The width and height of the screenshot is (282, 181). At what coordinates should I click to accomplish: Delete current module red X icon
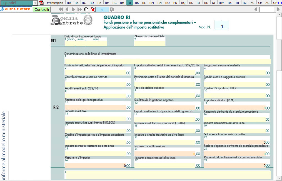pyautogui.click(x=93, y=9)
